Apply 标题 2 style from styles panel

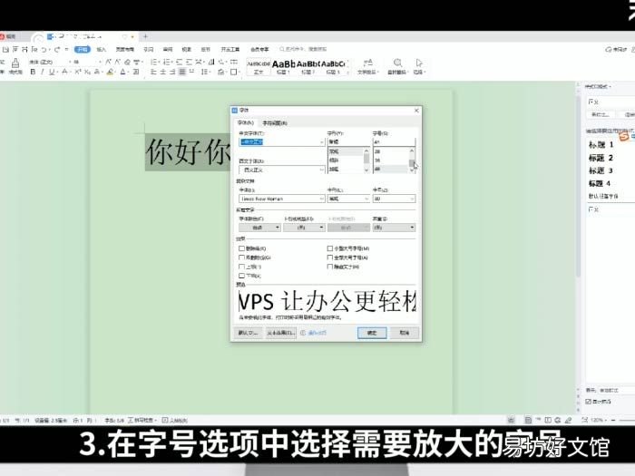click(x=601, y=158)
